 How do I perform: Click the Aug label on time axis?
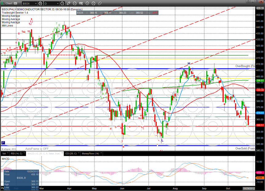coord(175,189)
